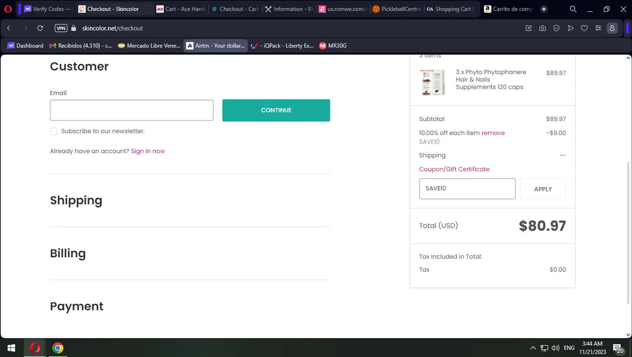Switch to Cart - Ace Hardware tab
Viewport: 632px width, 357px height.
pos(181,9)
